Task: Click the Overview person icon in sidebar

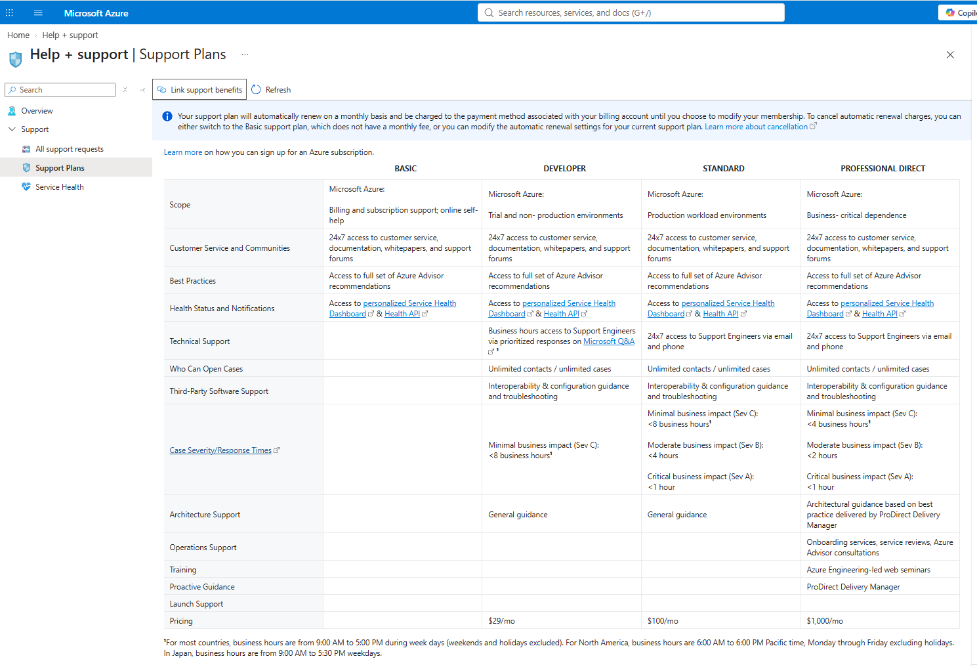Action: point(12,111)
